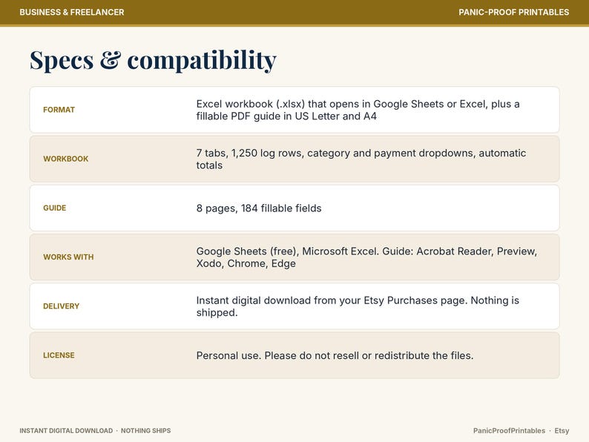
Task: Select the GUIDE row label
Action: [54, 208]
